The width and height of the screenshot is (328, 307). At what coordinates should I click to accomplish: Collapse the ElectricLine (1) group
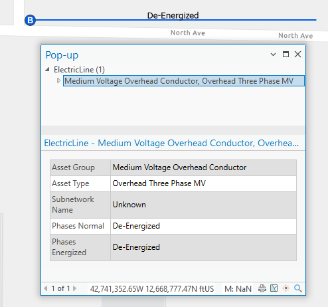47,70
